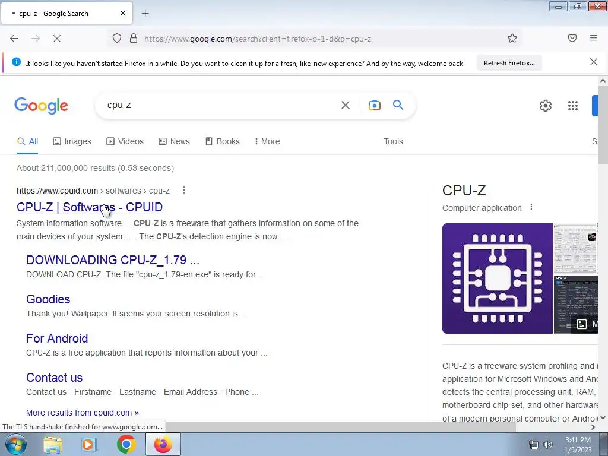The height and width of the screenshot is (456, 608).
Task: Open the CPU-Z screenshot thumbnail at top right
Action: pyautogui.click(x=575, y=249)
